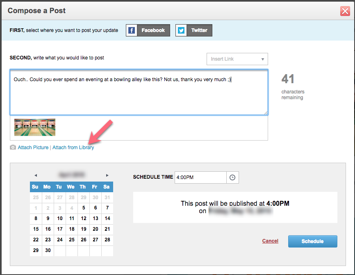
Task: Select the resize handle of the text area
Action: [266, 113]
